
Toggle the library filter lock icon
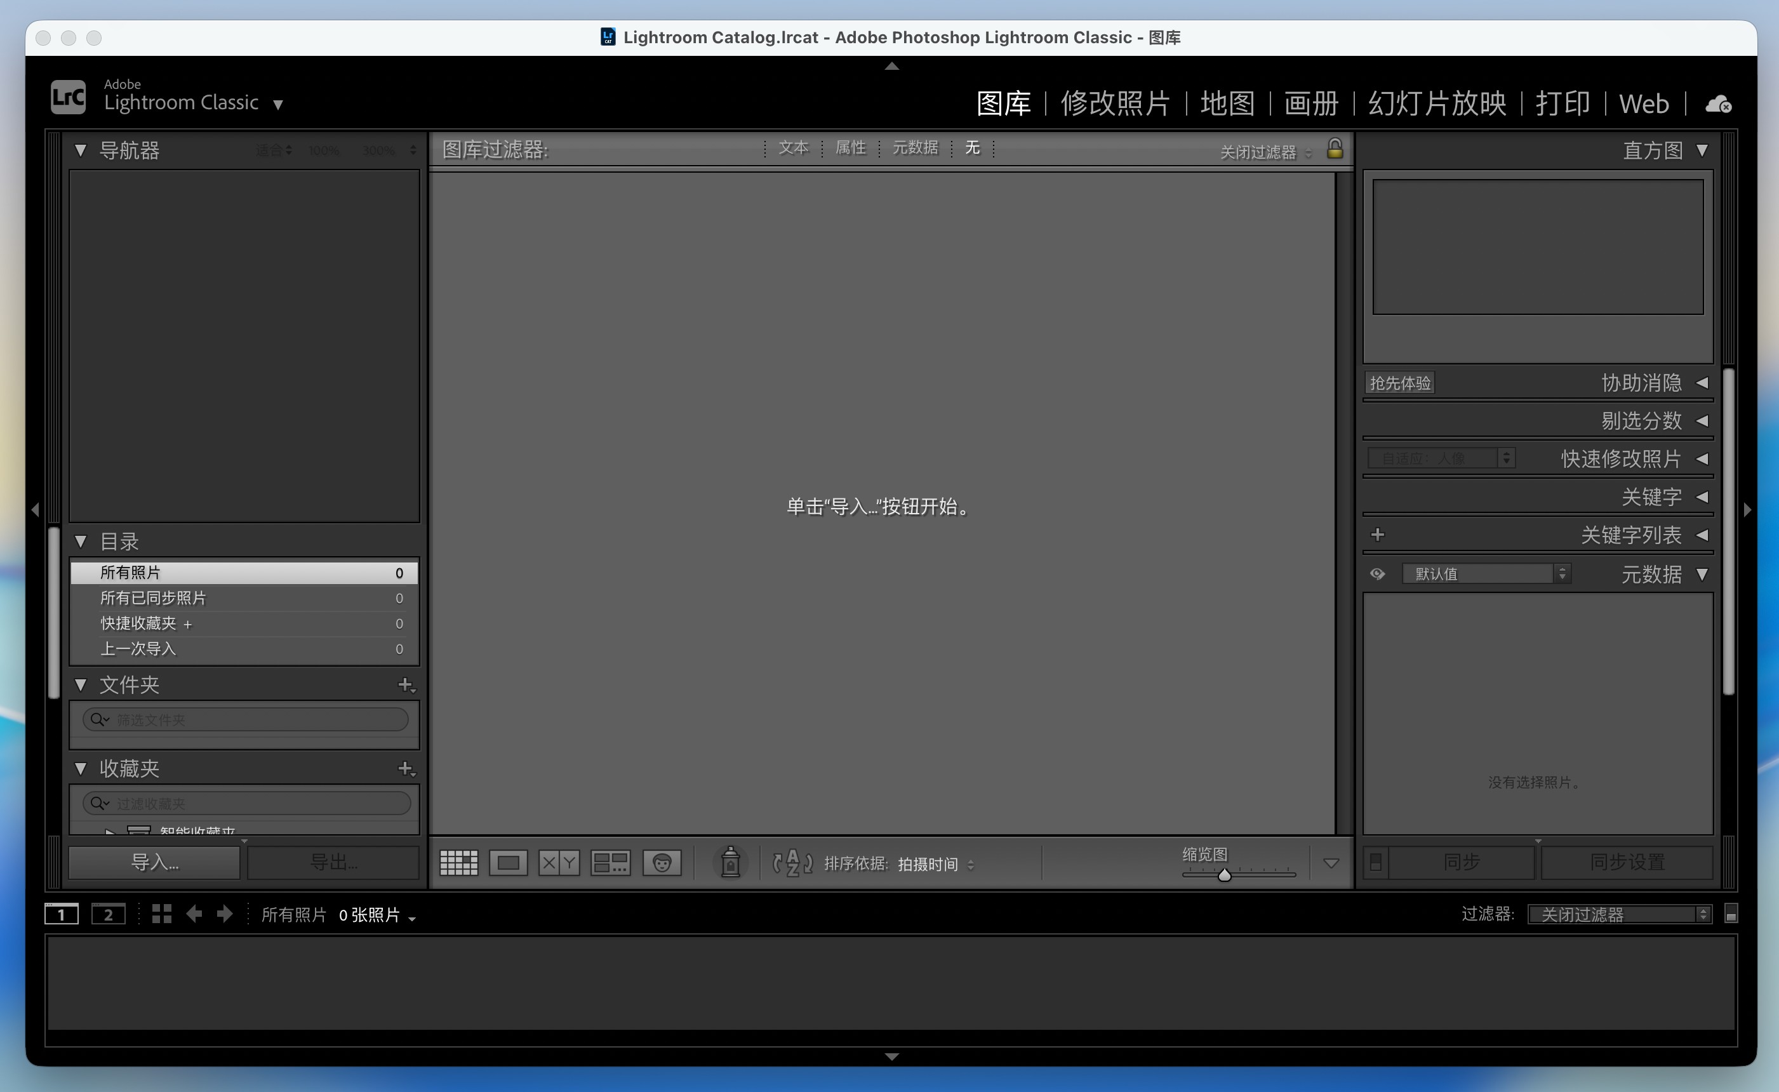[x=1334, y=149]
